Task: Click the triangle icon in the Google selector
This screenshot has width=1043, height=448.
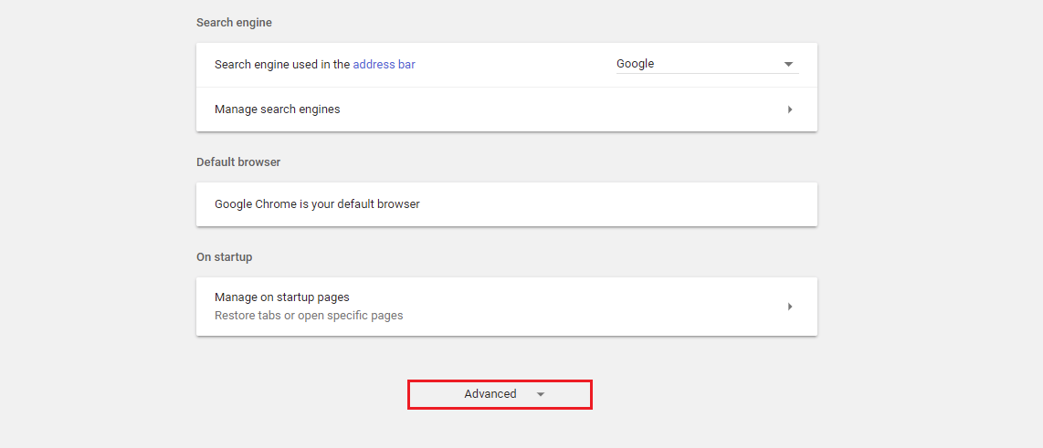Action: (x=788, y=65)
